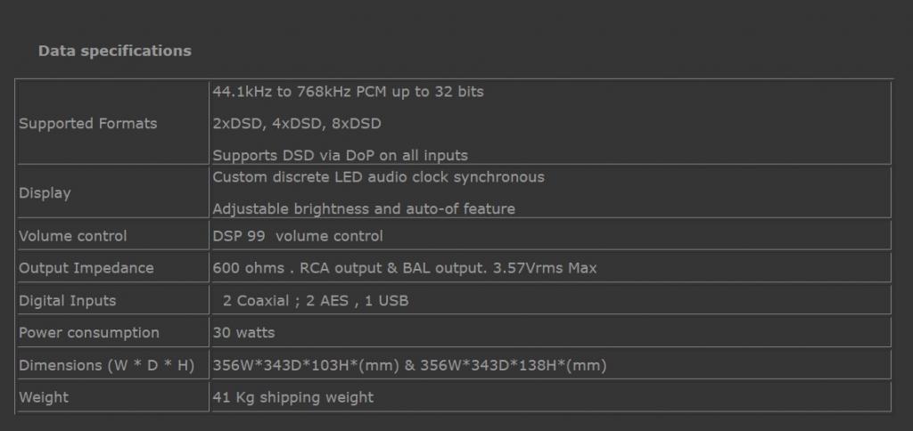
Task: Click the Display row label
Action: (x=45, y=192)
